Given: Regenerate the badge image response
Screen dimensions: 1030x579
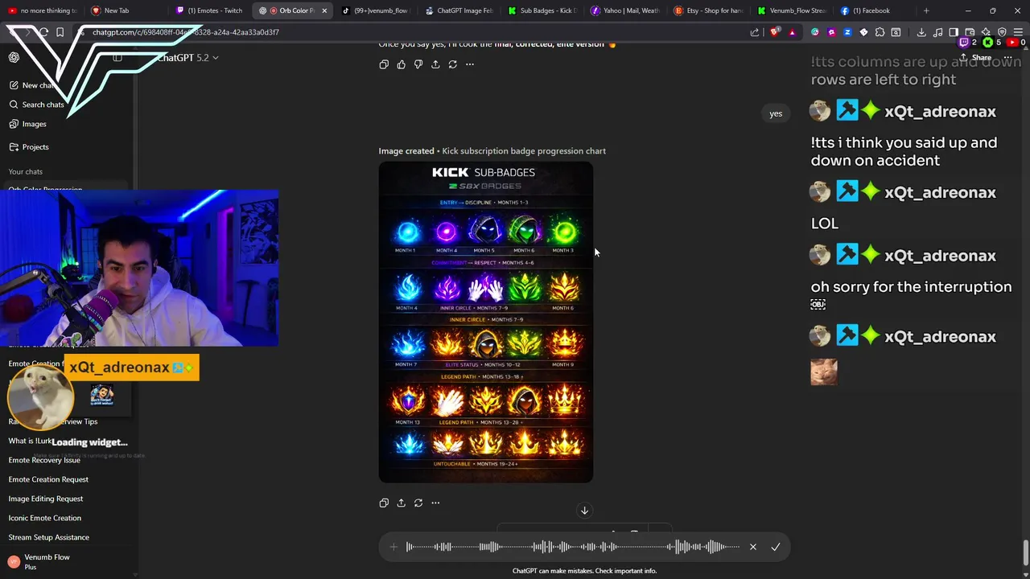Looking at the screenshot, I should (418, 503).
